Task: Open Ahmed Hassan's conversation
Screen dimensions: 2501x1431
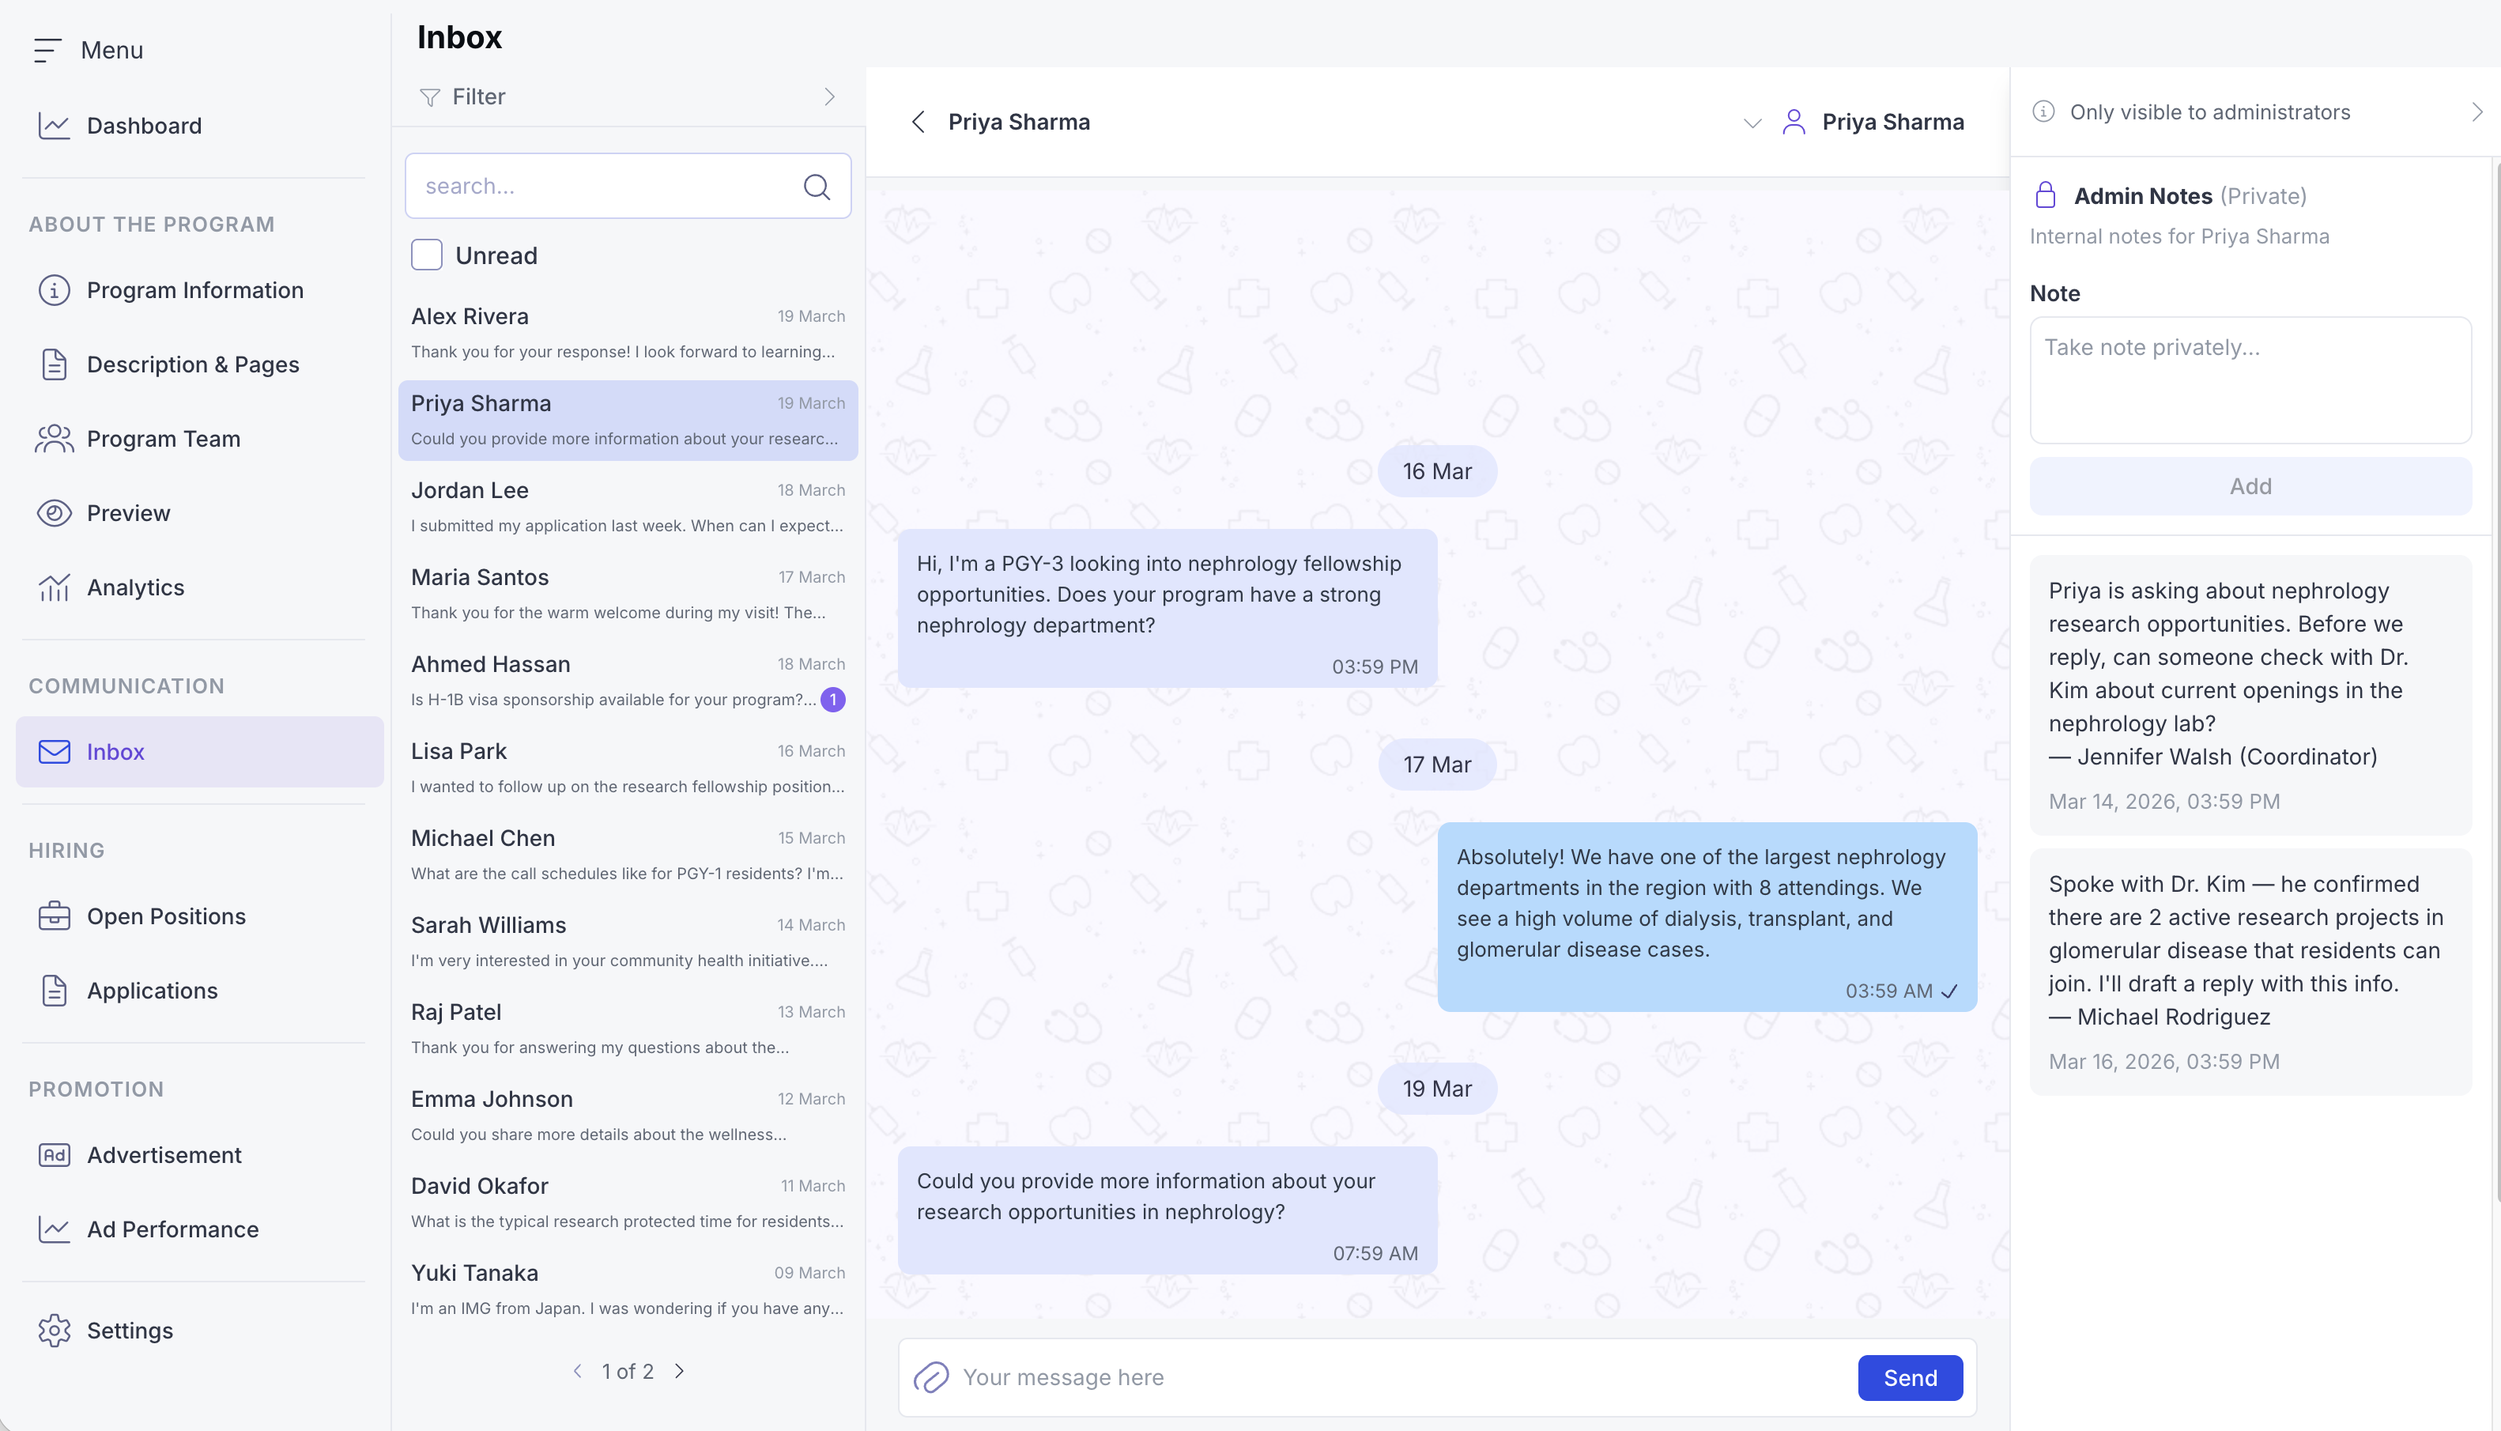Action: click(628, 680)
